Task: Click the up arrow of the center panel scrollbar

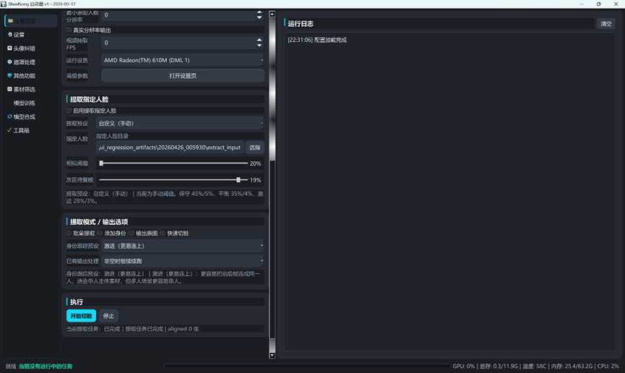Action: tap(272, 14)
